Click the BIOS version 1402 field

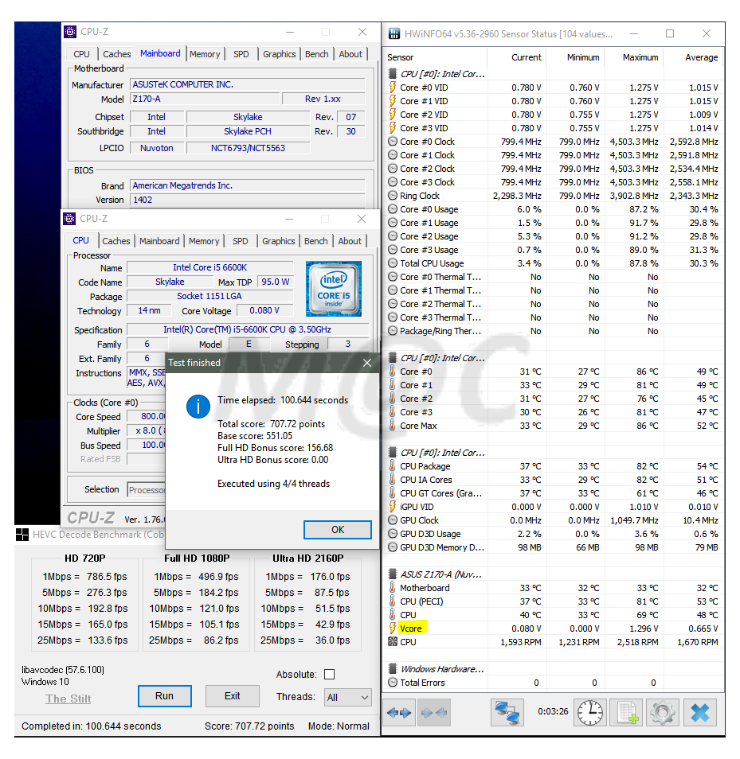pos(247,200)
